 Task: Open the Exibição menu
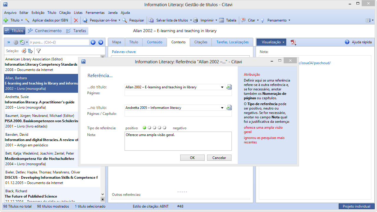click(x=38, y=13)
